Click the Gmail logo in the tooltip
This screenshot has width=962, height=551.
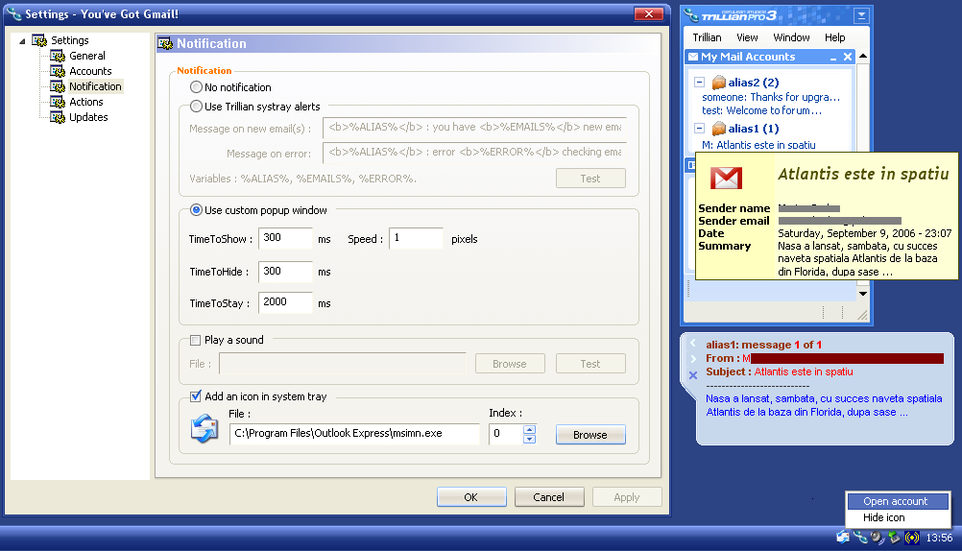tap(727, 178)
